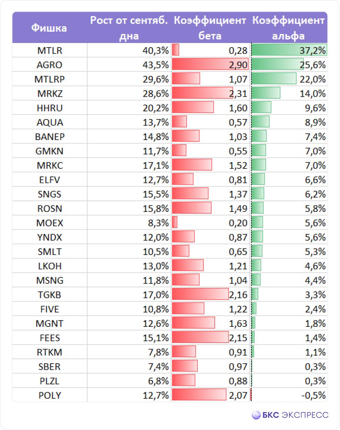Image resolution: width=340 pixels, height=430 pixels.
Task: Select the MRKZ beta bar 2,31
Action: pos(202,93)
